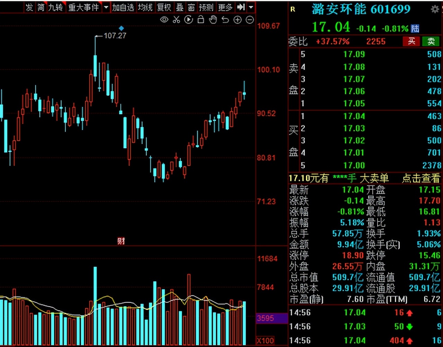The image size is (443, 347).
Task: Click the 14:56 trade row with volume 404
Action: (365, 340)
